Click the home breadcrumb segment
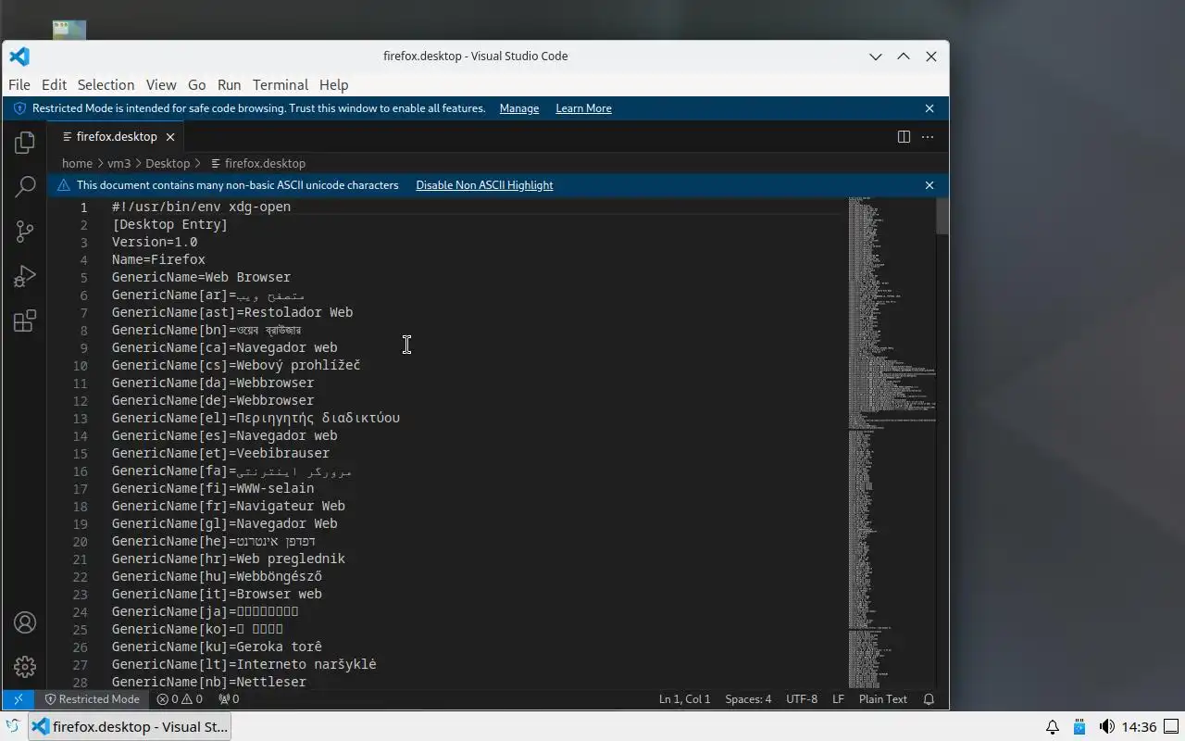Viewport: 1185px width, 741px height. tap(77, 163)
